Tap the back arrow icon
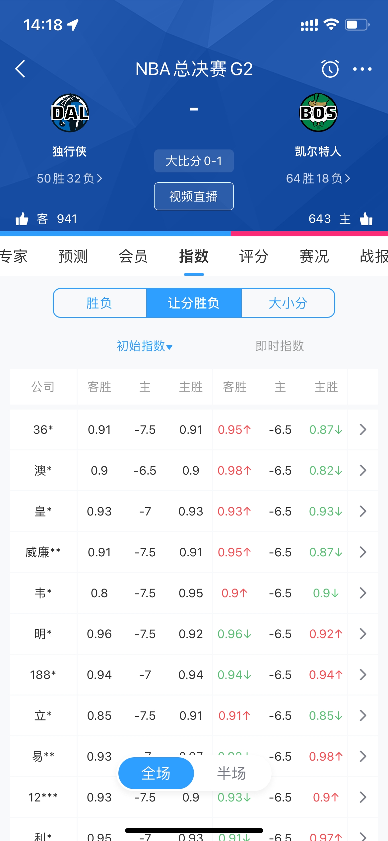This screenshot has width=388, height=841. (x=21, y=69)
